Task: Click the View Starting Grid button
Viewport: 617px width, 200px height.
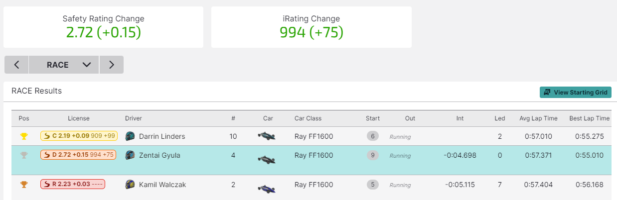Action: (575, 93)
